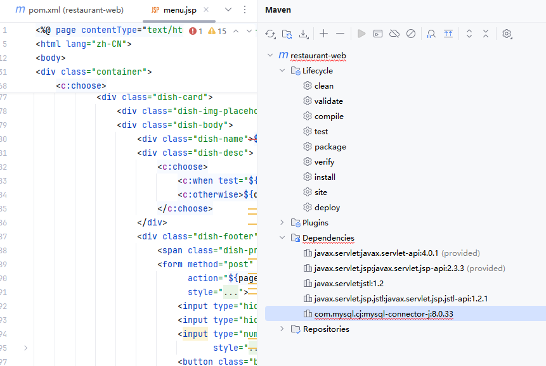
Task: Click the form method post line
Action: click(205, 265)
